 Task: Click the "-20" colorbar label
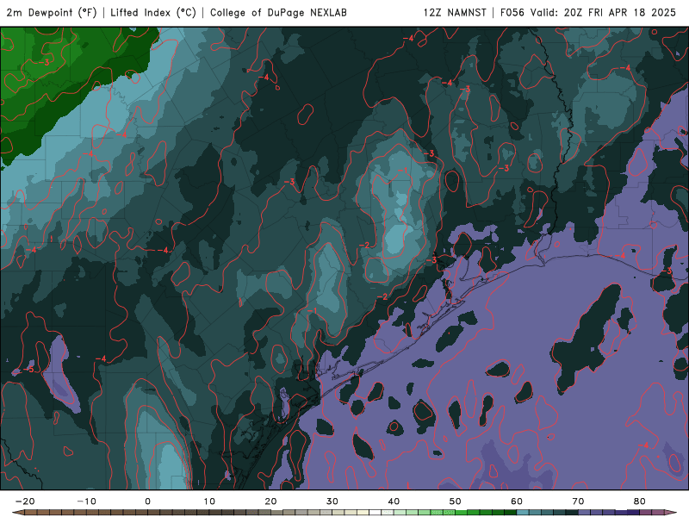click(x=25, y=501)
